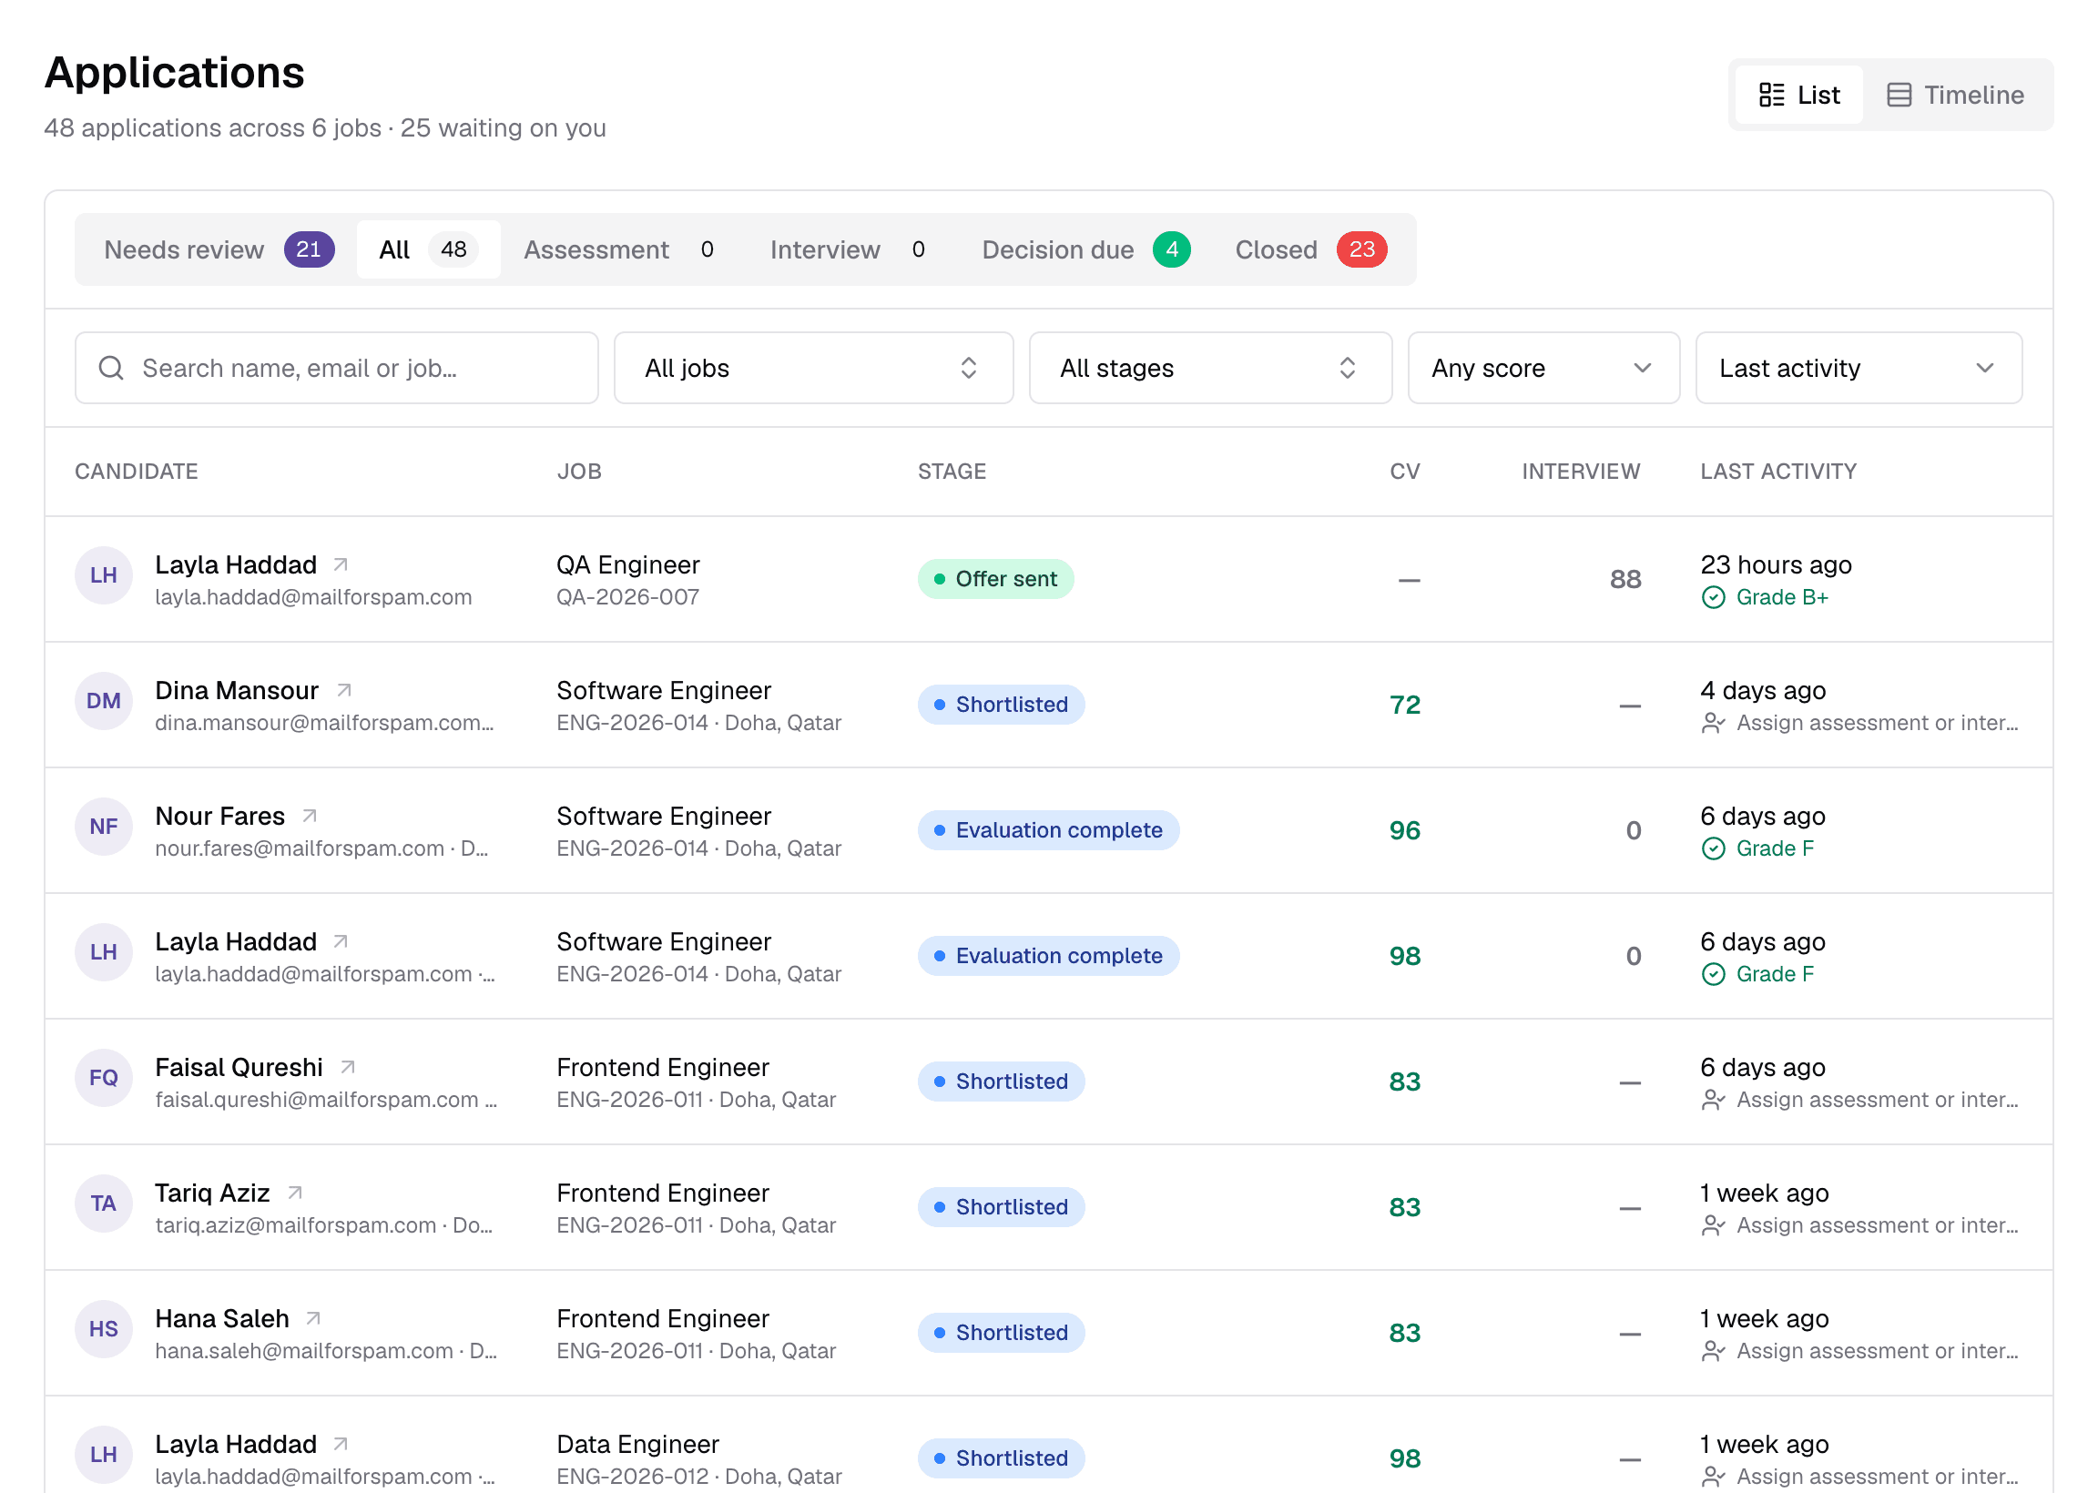The width and height of the screenshot is (2098, 1493).
Task: Click the TA avatar for Tariq Aziz
Action: point(104,1204)
